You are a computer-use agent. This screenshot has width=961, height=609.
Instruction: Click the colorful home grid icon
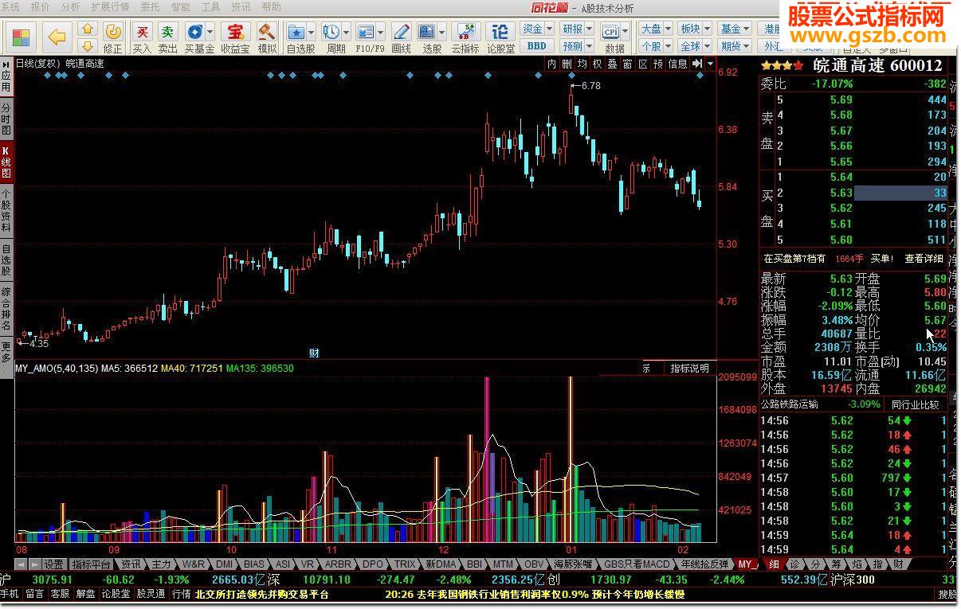[x=22, y=37]
